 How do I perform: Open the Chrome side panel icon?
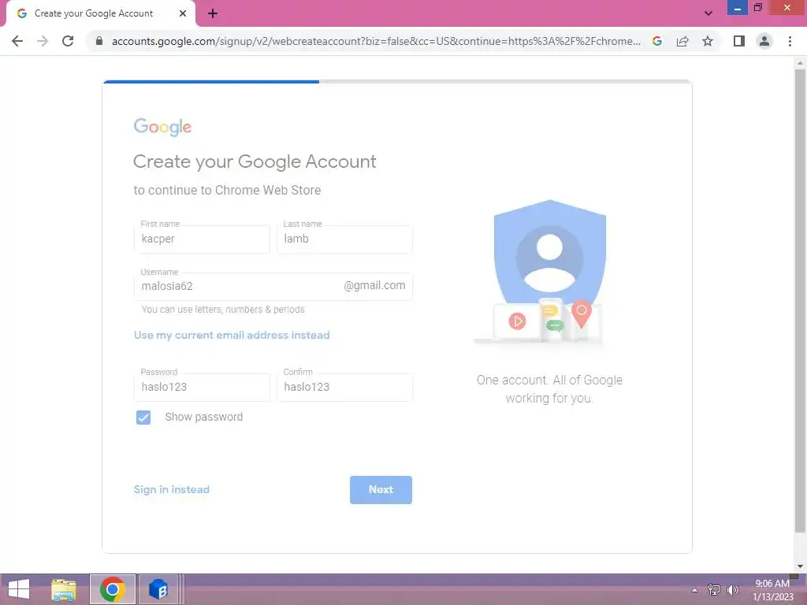[x=739, y=41]
